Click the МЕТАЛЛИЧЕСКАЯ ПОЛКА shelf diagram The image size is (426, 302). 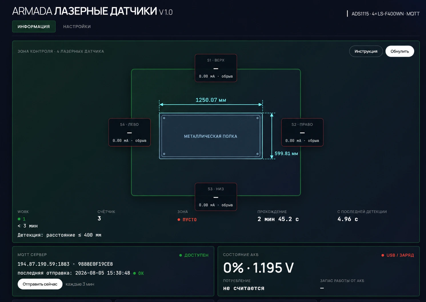point(211,136)
